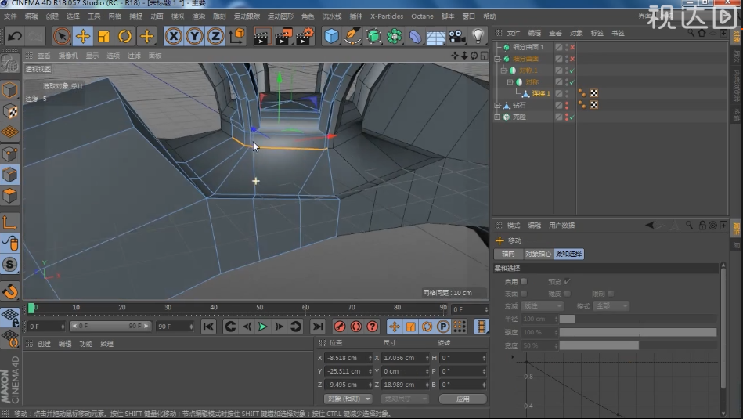Click the Undo arrow icon
Viewport: 743px width, 419px height.
[x=15, y=36]
